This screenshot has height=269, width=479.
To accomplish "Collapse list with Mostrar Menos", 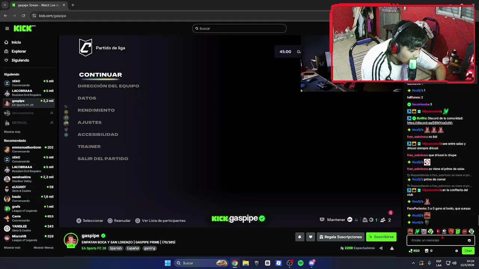I will pyautogui.click(x=43, y=248).
